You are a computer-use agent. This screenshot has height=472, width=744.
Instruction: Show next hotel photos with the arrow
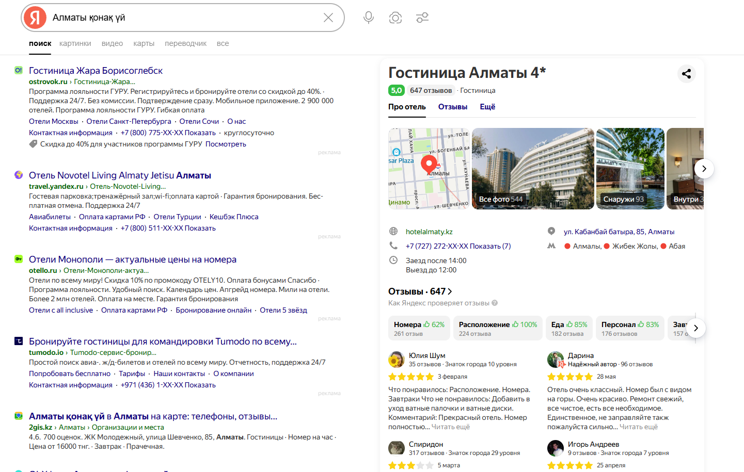[704, 169]
